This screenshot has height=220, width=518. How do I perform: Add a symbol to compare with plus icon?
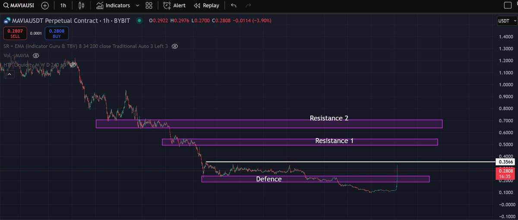[45, 6]
